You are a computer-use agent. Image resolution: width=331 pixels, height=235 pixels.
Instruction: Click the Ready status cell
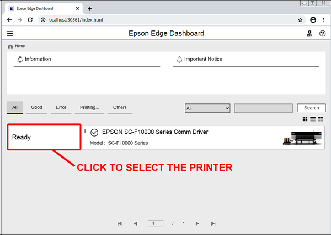coord(44,137)
